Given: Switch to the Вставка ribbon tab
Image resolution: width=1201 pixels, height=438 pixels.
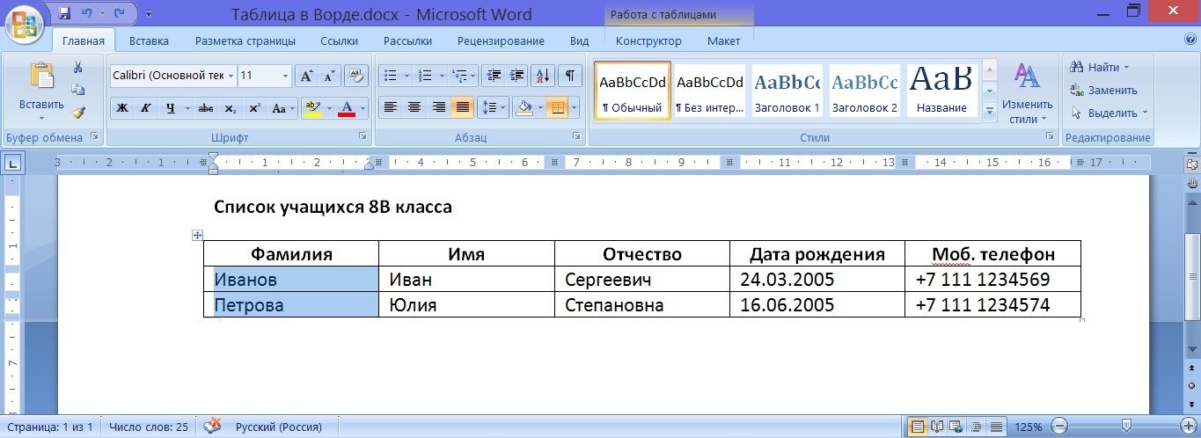Looking at the screenshot, I should [x=149, y=40].
